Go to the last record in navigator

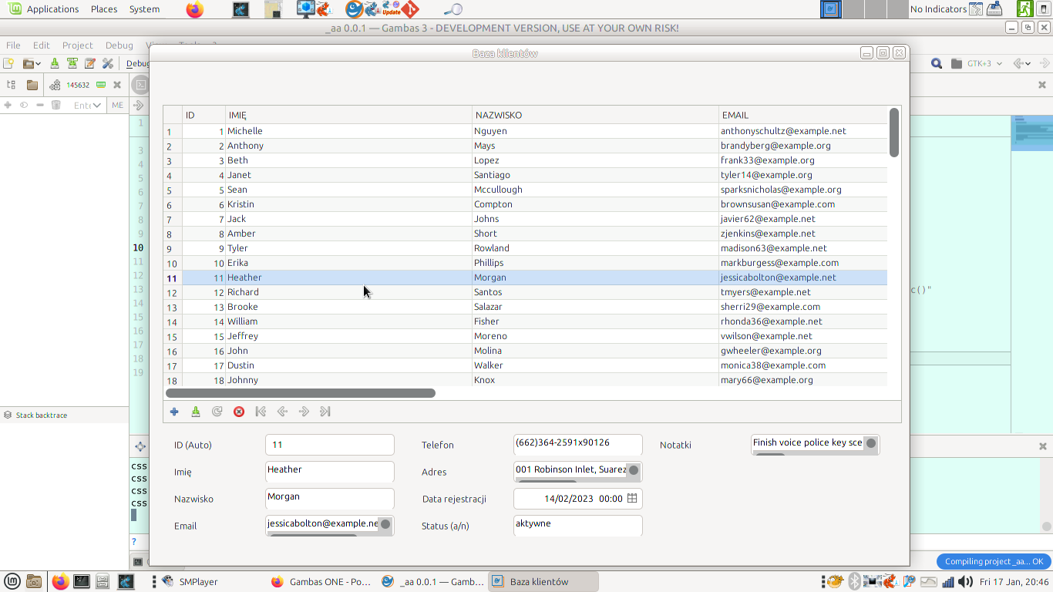pyautogui.click(x=325, y=412)
